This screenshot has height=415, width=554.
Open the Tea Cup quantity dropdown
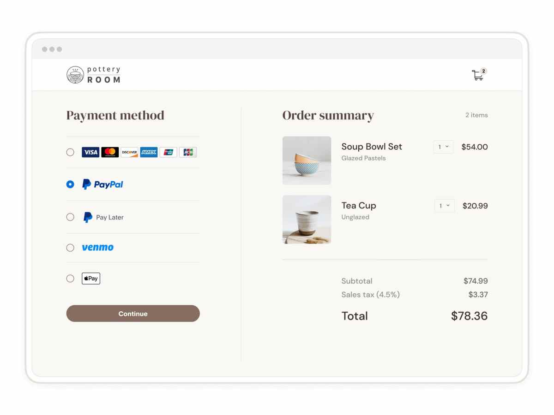pyautogui.click(x=444, y=206)
